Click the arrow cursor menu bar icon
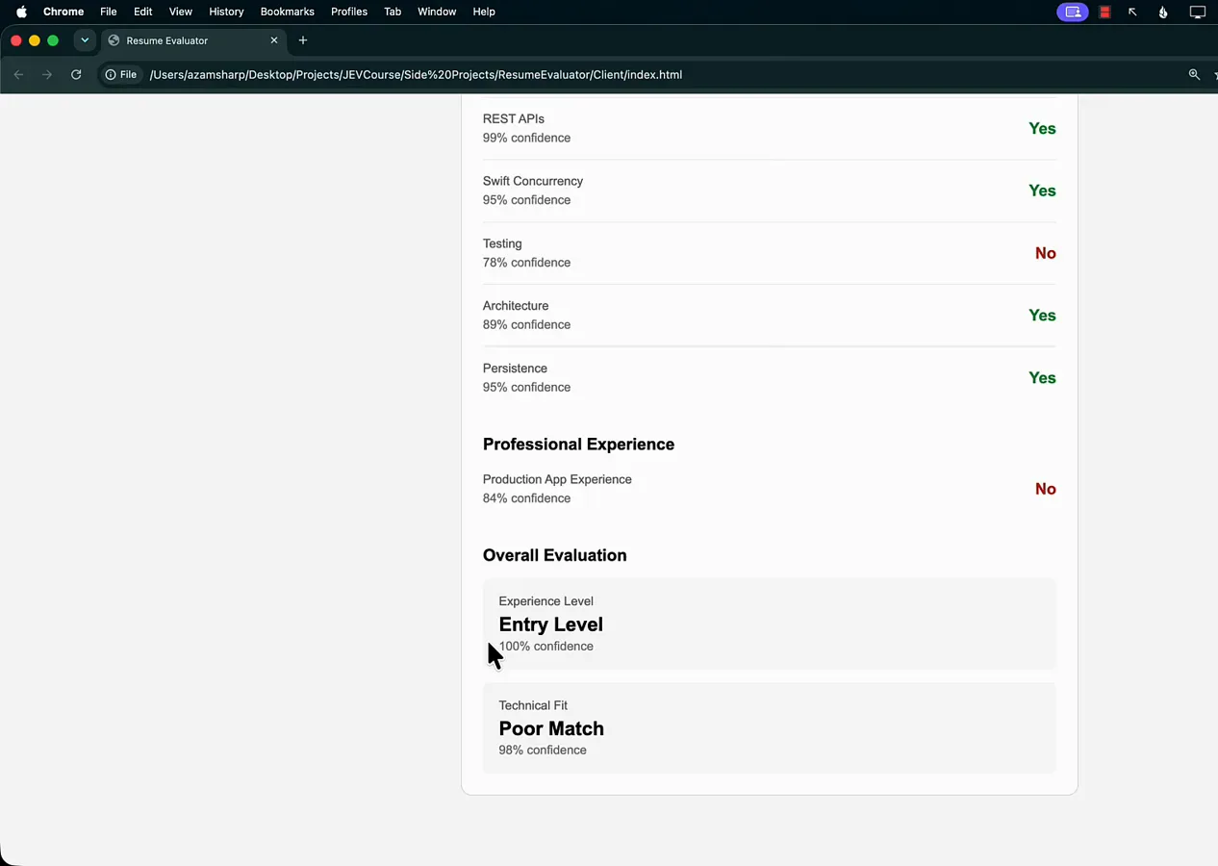The width and height of the screenshot is (1218, 866). (1132, 12)
